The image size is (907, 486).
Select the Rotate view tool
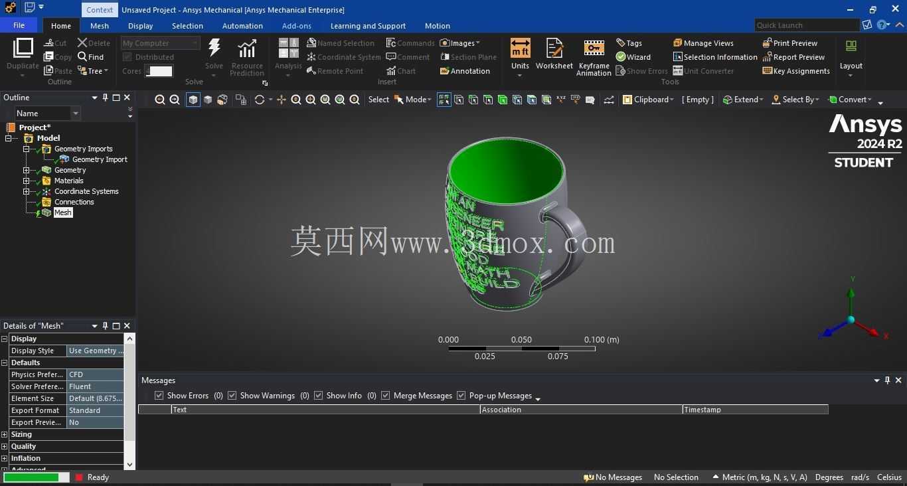260,100
